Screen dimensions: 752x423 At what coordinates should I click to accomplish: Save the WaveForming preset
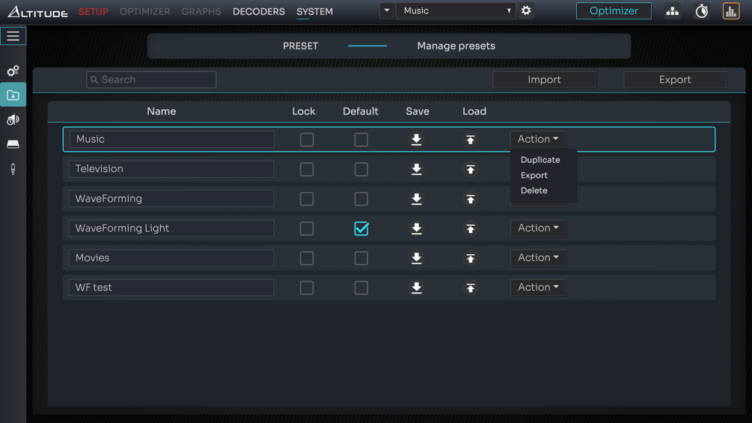pos(416,199)
